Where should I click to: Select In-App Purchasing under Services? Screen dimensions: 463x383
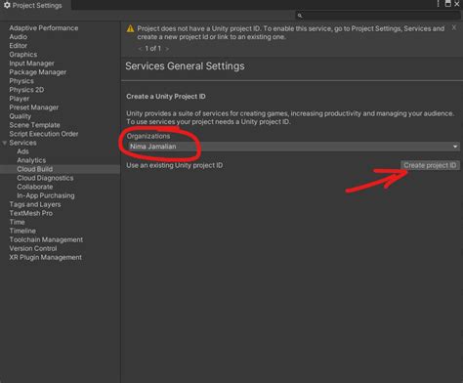46,195
